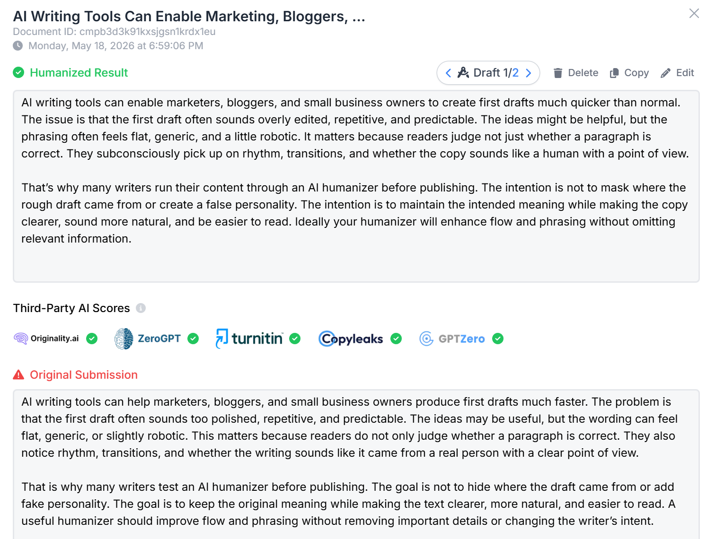The height and width of the screenshot is (539, 707).
Task: Click the Humanized Result heading
Action: pos(79,73)
